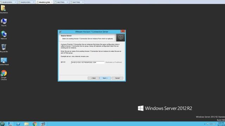
Task: Click the Source Server heading text
Action: [66, 36]
